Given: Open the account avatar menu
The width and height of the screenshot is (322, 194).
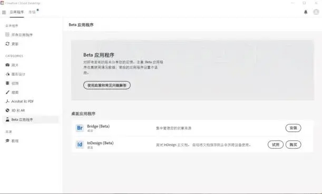Looking at the screenshot, I should tap(316, 12).
